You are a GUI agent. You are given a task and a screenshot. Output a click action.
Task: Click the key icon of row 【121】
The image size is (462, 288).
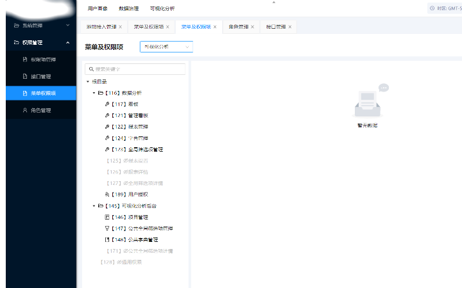tap(107, 115)
